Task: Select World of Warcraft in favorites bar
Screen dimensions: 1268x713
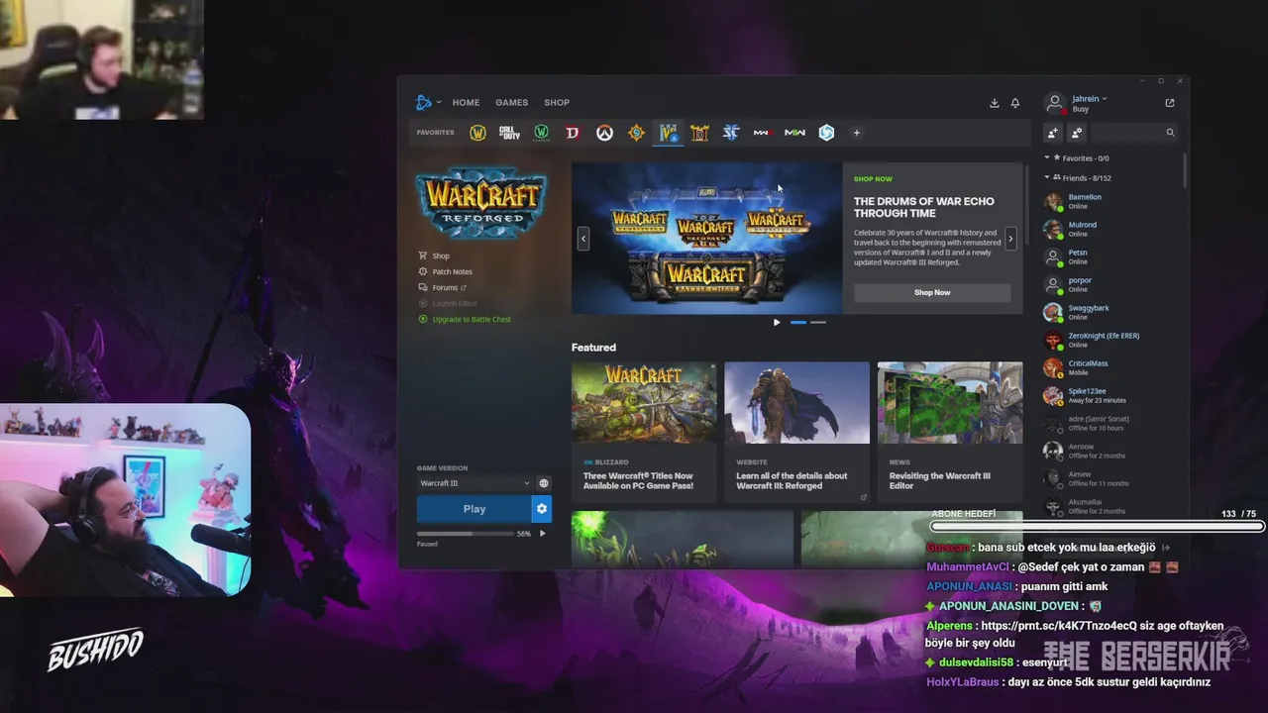Action: coord(477,133)
